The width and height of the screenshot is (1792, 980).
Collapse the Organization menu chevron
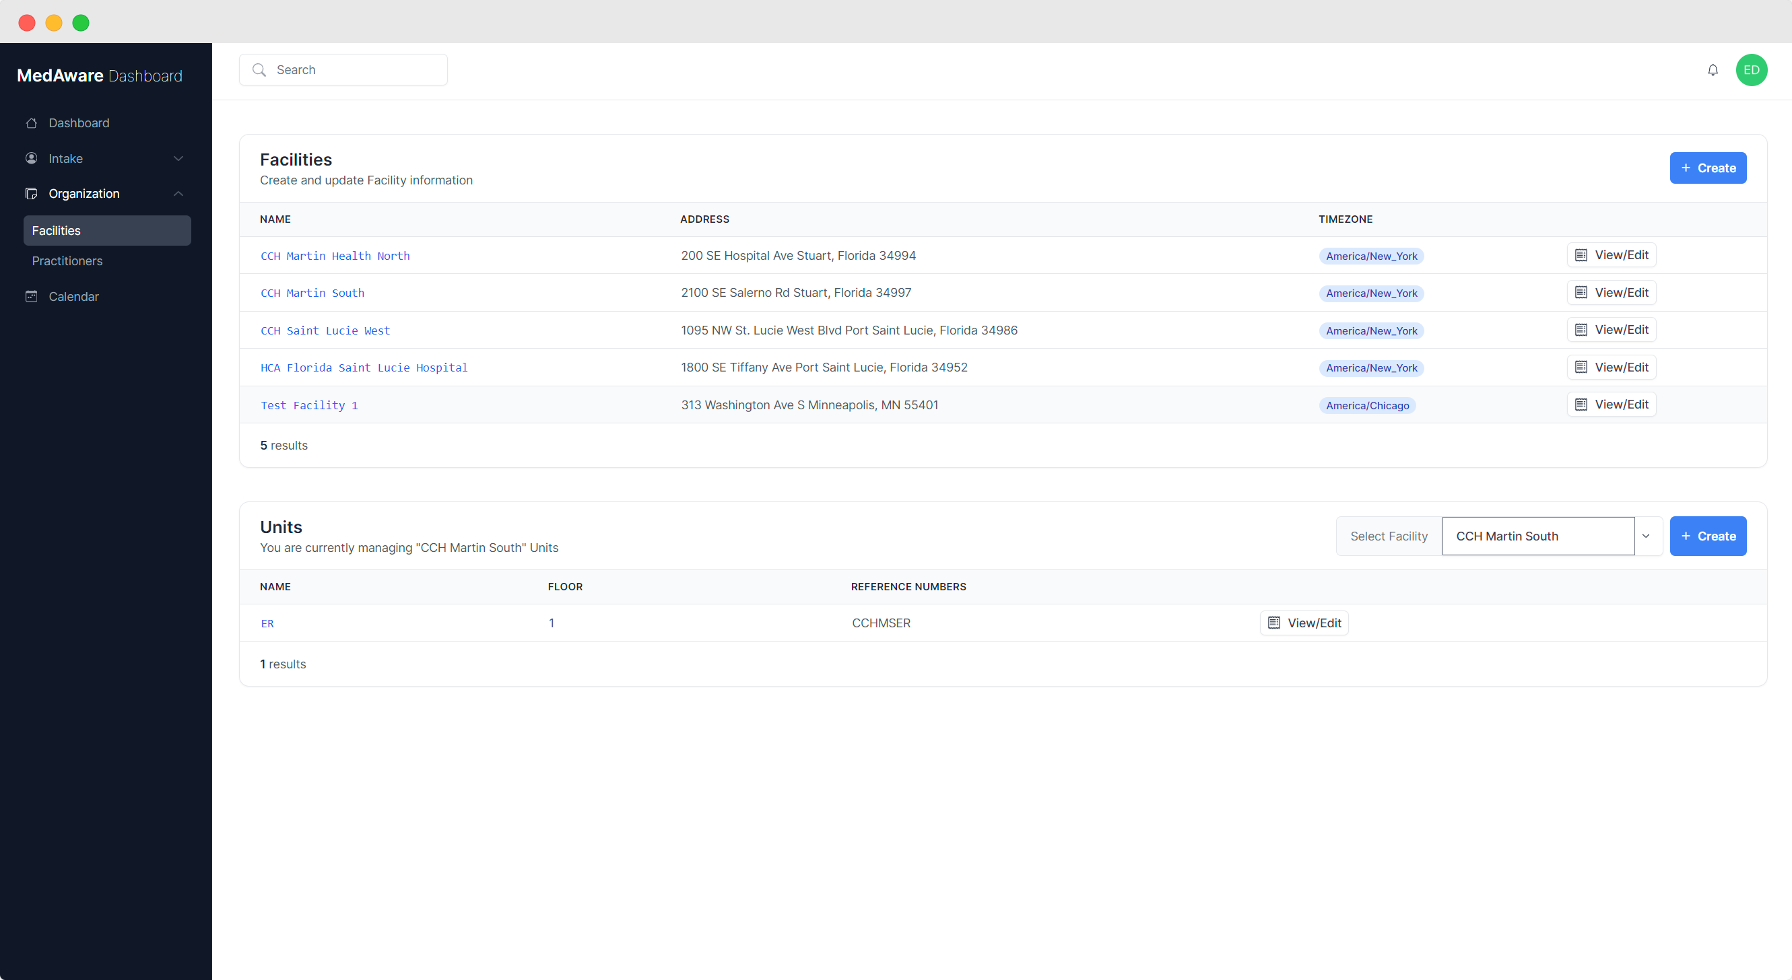point(178,193)
